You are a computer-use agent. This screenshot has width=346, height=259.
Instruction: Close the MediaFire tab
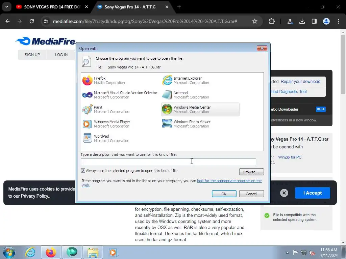pos(167,7)
